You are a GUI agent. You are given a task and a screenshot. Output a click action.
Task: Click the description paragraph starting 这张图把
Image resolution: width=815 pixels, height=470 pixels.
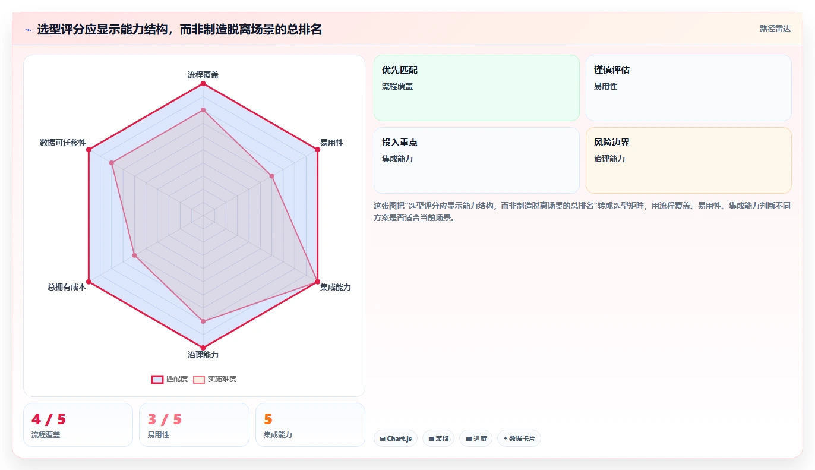click(x=582, y=212)
